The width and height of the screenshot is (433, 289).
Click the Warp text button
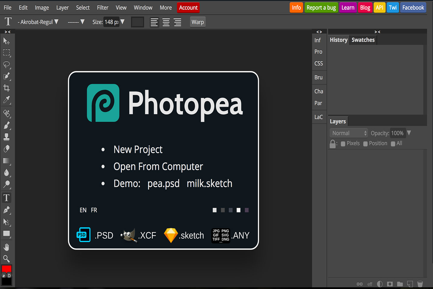(x=198, y=22)
